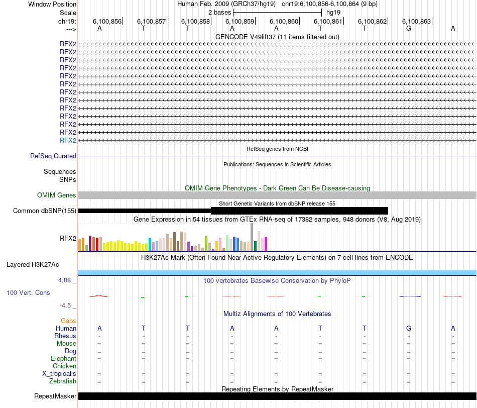Click position label 6,100,859 on the ruler
The height and width of the screenshot is (408, 477).
coord(240,21)
